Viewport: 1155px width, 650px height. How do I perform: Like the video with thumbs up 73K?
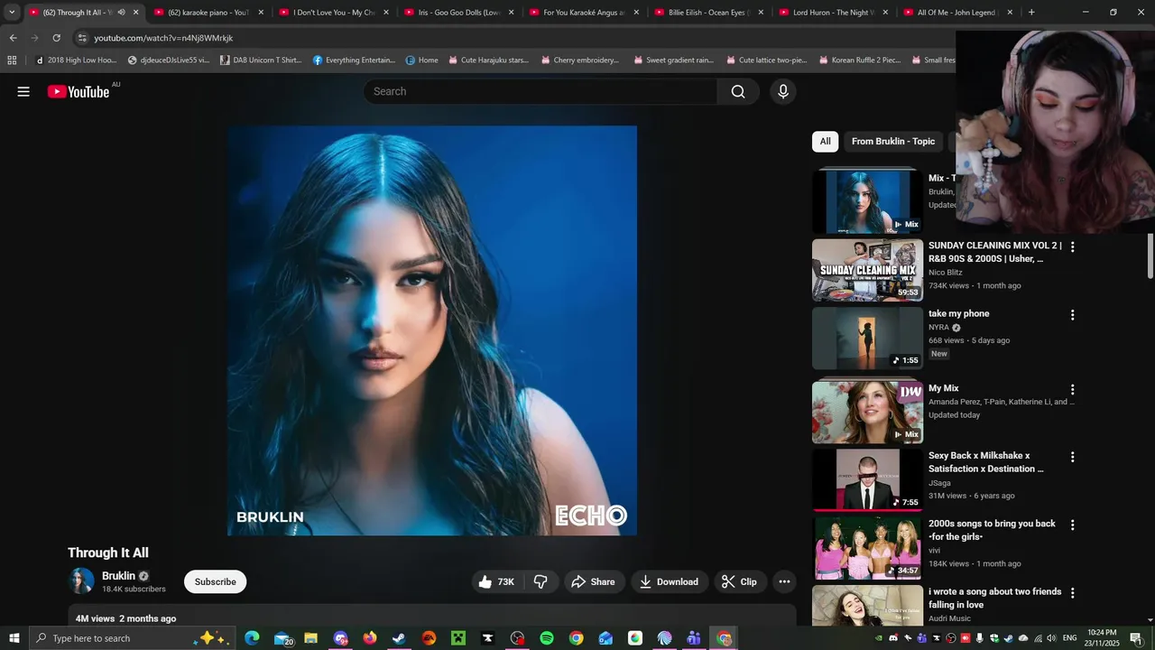496,582
